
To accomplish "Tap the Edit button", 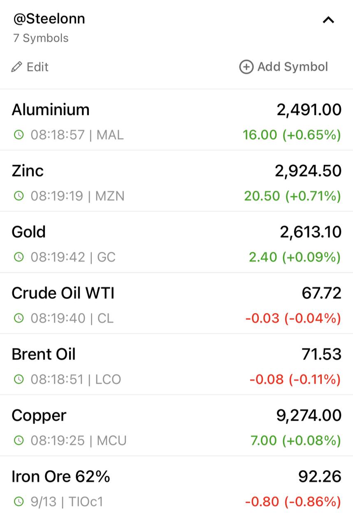I will point(30,67).
